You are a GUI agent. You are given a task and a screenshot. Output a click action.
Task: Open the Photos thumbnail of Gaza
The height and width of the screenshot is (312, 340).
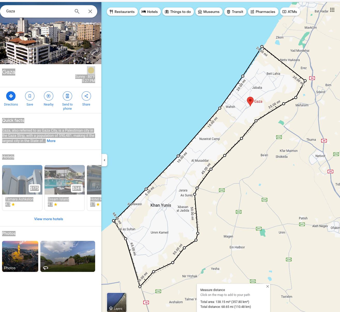20,256
